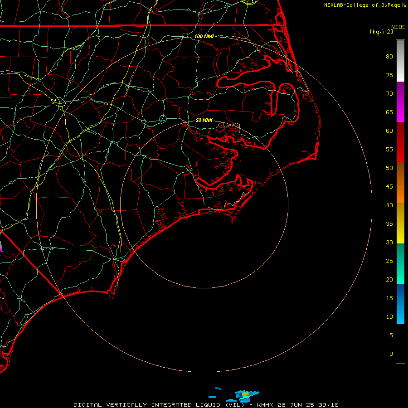This screenshot has width=408, height=408.
Task: Pick the black segment of the color scale
Action: pyautogui.click(x=400, y=343)
